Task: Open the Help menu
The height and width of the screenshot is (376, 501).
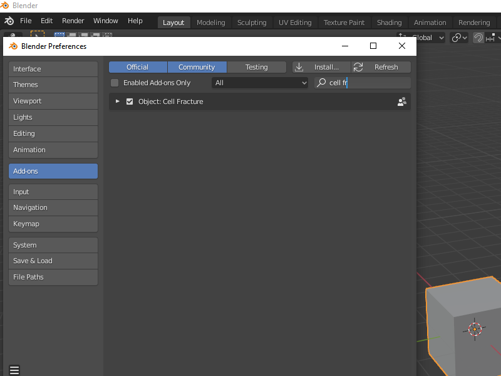Action: click(135, 21)
